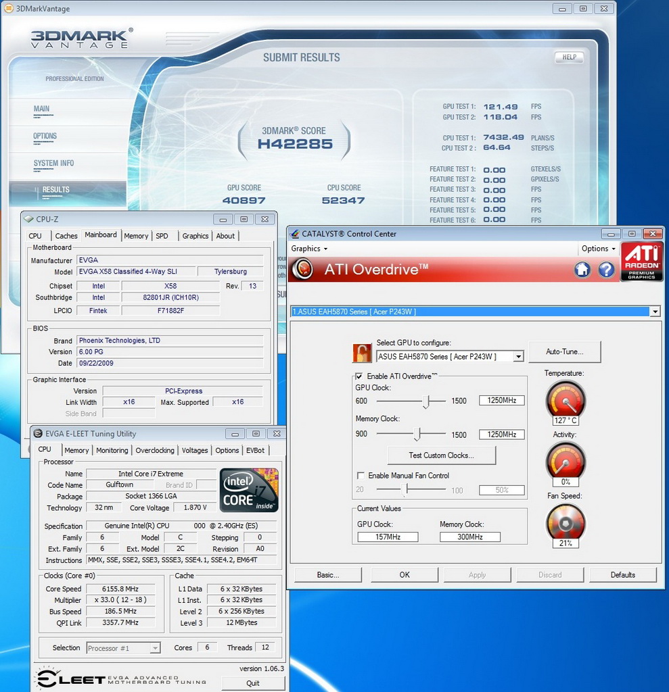Open E-LEET Memory tab
Screen dimensions: 669x692
point(76,450)
